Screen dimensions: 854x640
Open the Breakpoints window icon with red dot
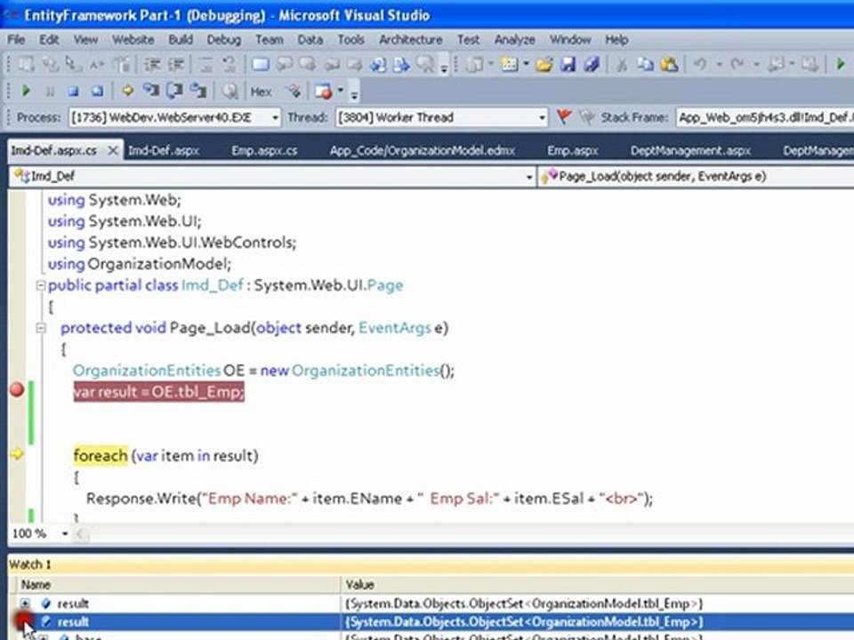[x=324, y=91]
